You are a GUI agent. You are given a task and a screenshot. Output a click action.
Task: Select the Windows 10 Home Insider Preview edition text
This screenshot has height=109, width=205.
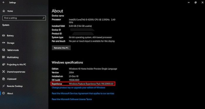(93, 69)
